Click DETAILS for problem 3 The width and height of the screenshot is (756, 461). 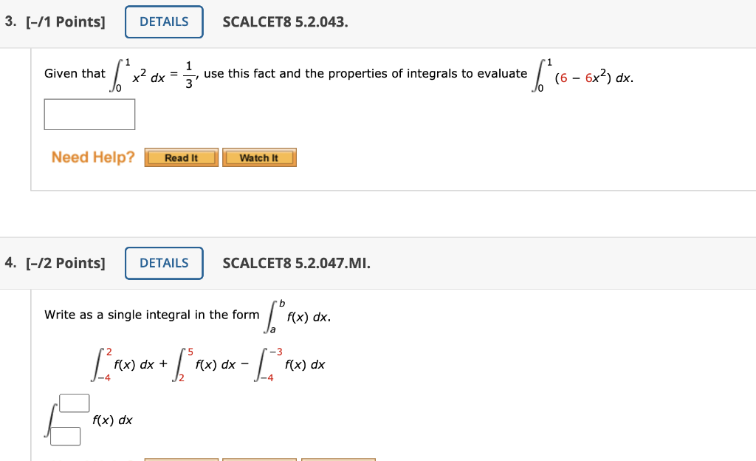click(163, 21)
